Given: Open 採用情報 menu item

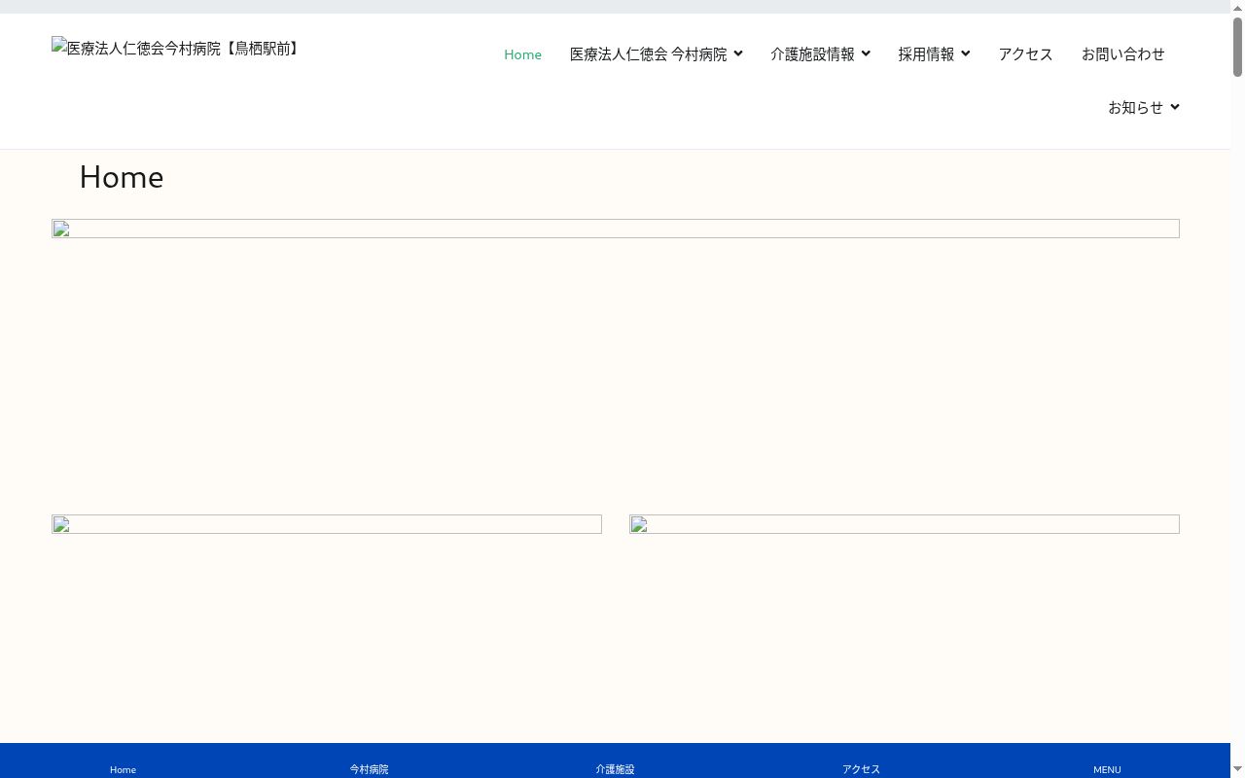Looking at the screenshot, I should (x=926, y=54).
